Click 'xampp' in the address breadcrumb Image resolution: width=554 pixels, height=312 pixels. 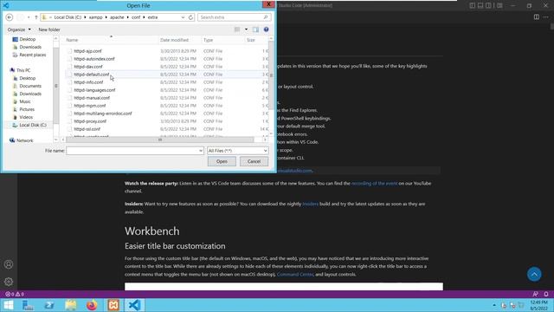click(95, 17)
